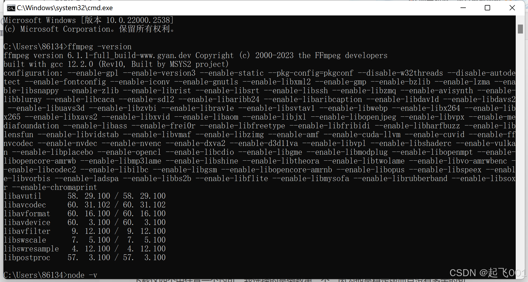Click the libavcodec version row
This screenshot has height=282, width=528.
click(85, 205)
